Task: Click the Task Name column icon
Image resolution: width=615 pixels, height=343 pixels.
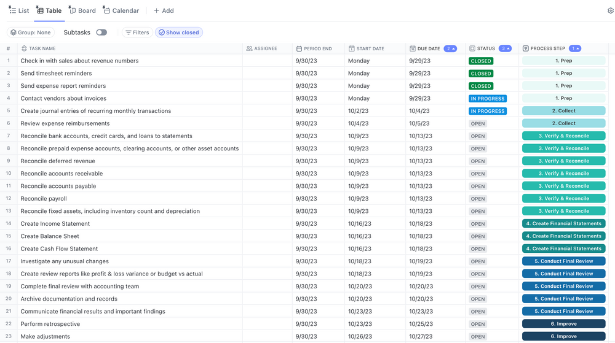Action: (x=24, y=48)
